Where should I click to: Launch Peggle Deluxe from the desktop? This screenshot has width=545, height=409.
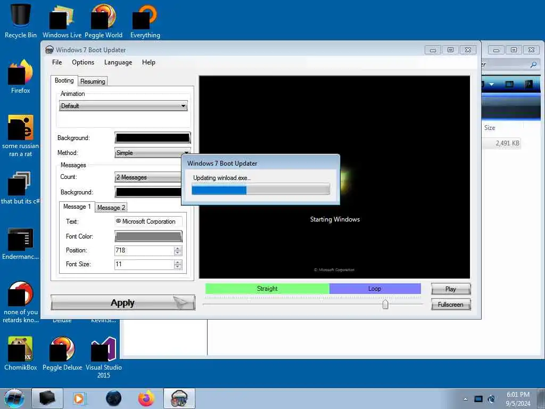(x=62, y=354)
